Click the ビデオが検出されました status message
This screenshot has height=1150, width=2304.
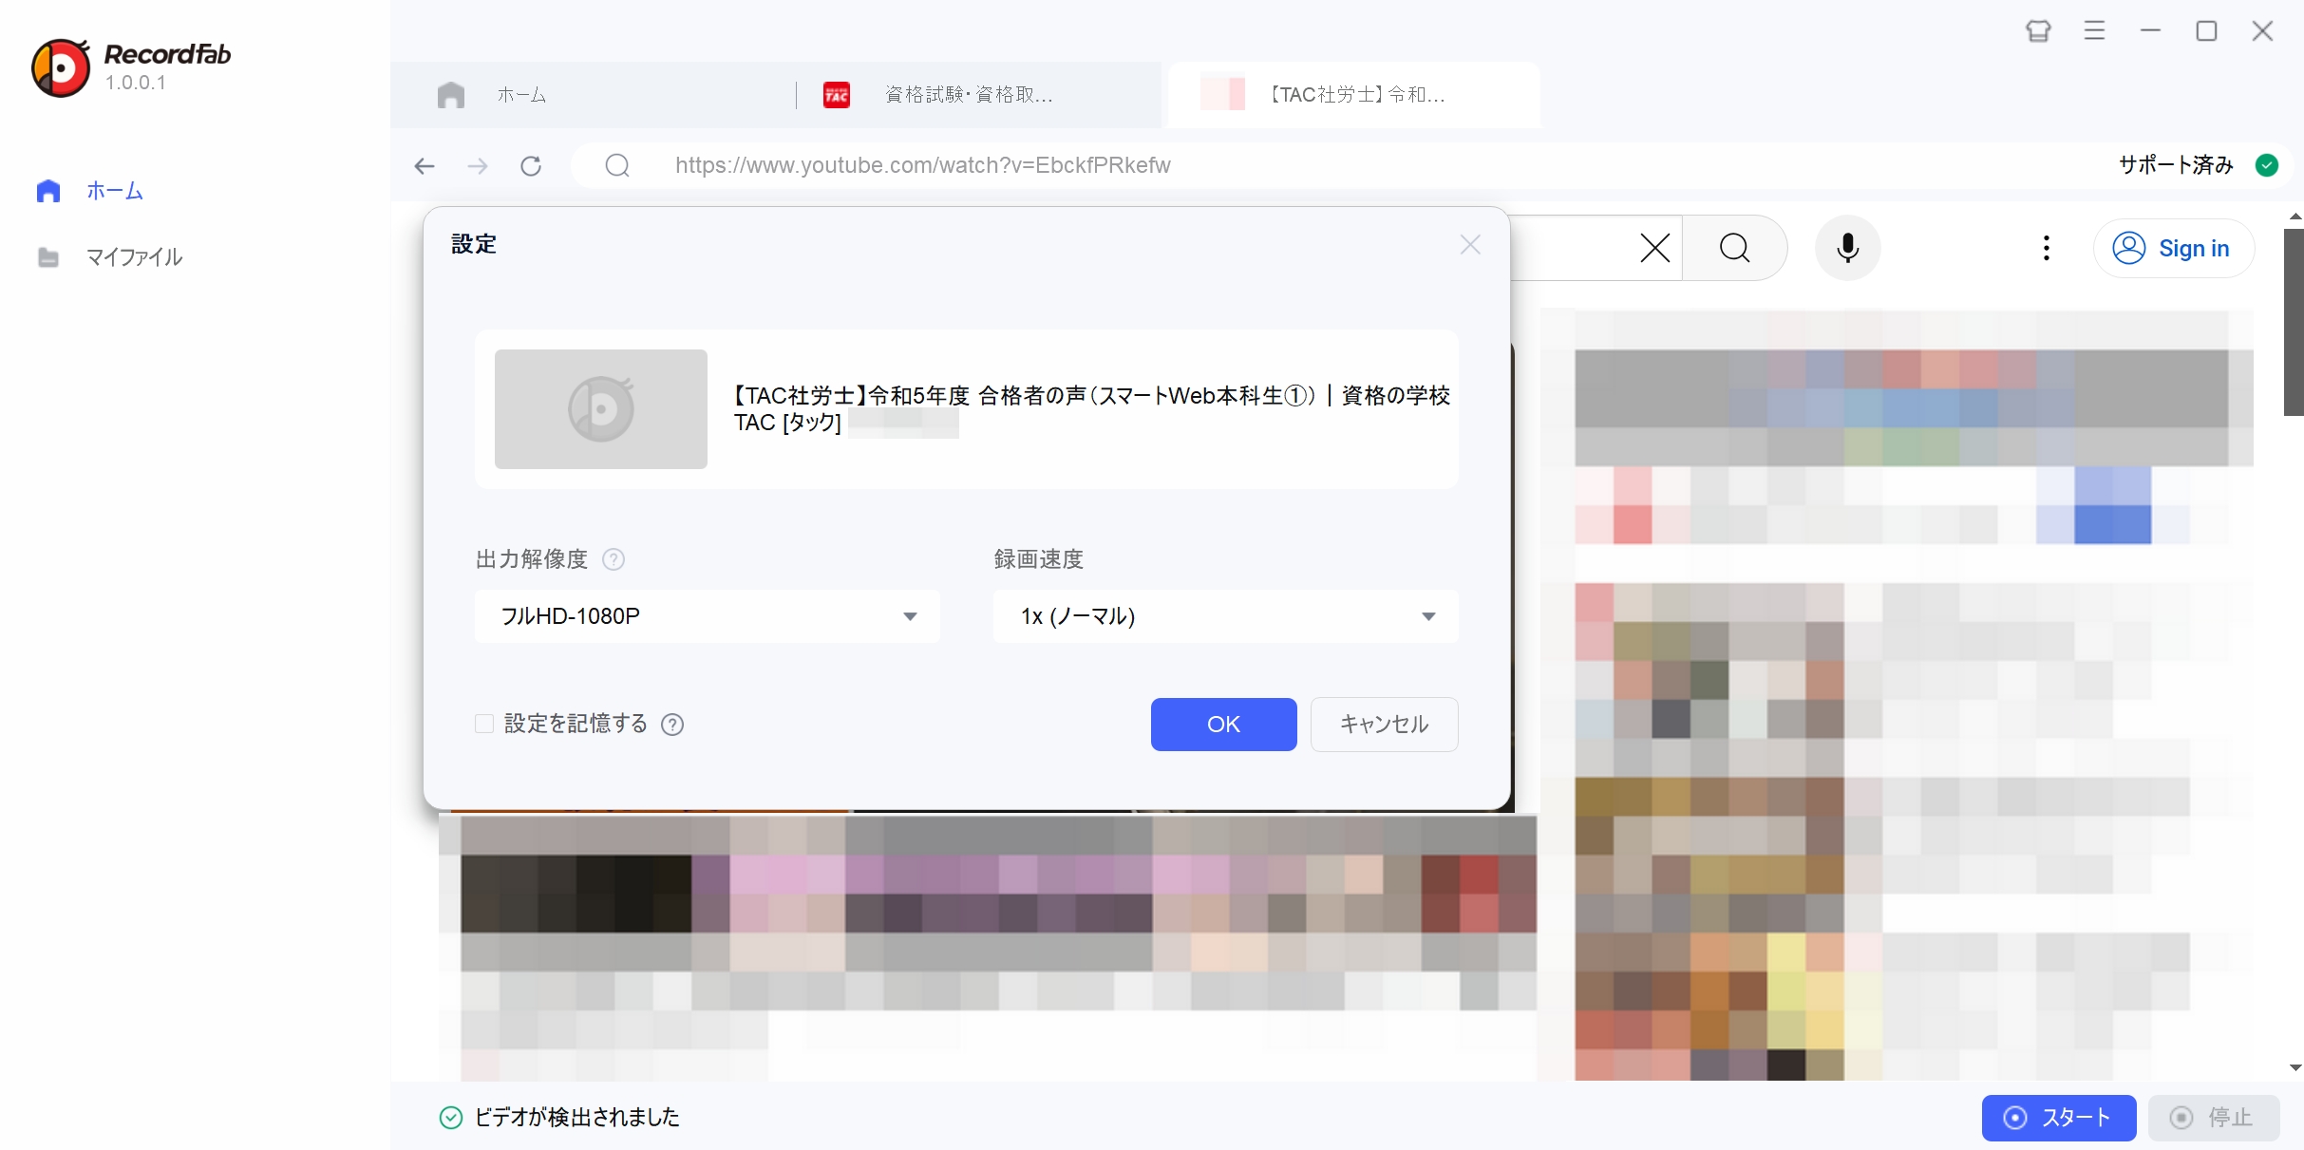tap(576, 1118)
